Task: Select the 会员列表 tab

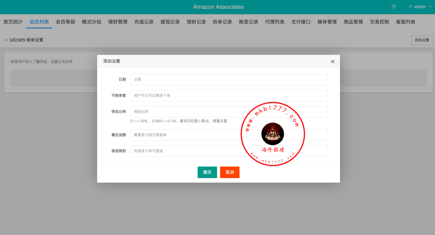Action: 39,22
